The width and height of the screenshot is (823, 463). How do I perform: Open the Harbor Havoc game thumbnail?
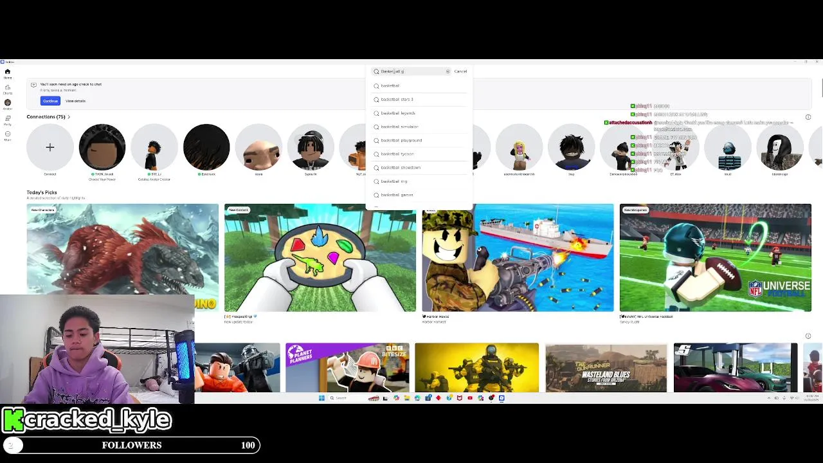(x=518, y=258)
